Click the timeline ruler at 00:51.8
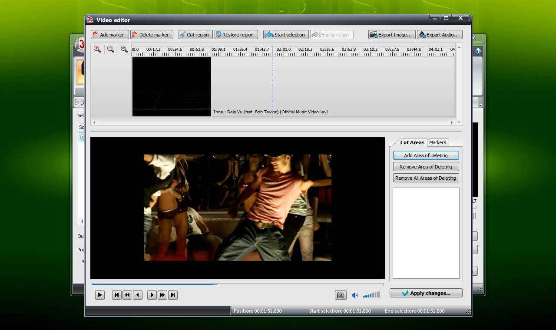The image size is (556, 330). point(197,49)
